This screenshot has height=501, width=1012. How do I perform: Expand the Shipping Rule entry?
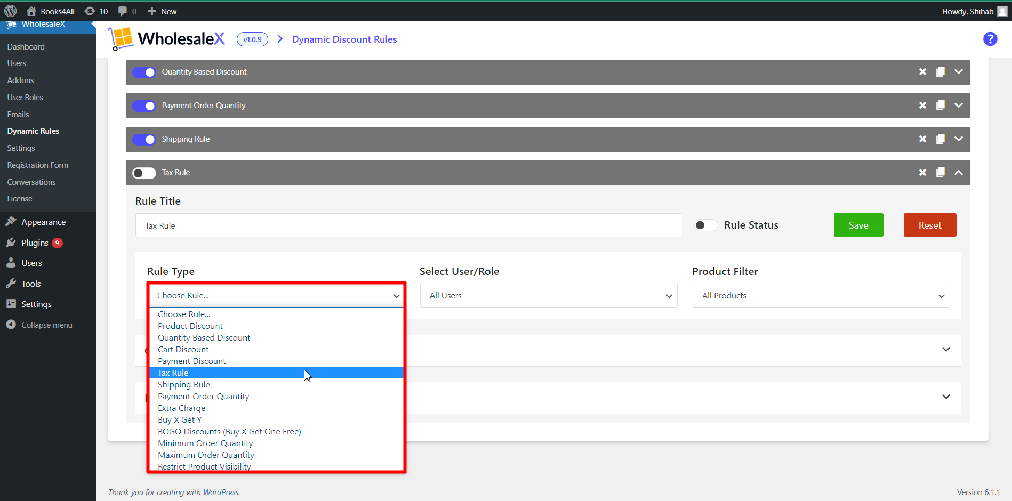tap(959, 139)
